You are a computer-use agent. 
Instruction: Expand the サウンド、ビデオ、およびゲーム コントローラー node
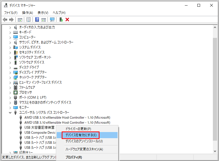click(10, 43)
